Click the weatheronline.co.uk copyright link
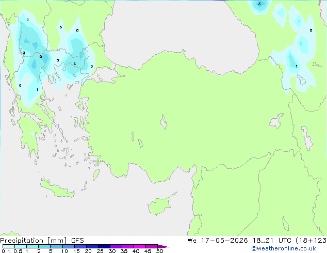 point(283,248)
